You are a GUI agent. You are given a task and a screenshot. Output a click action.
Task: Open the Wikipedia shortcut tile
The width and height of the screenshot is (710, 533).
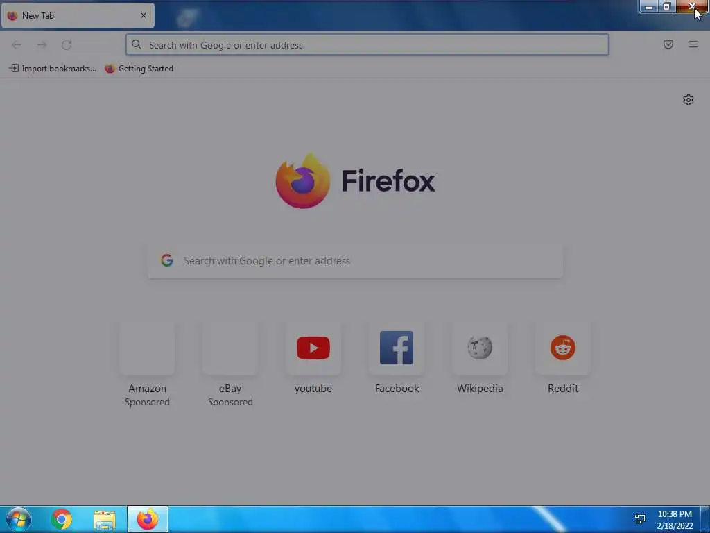pyautogui.click(x=480, y=348)
